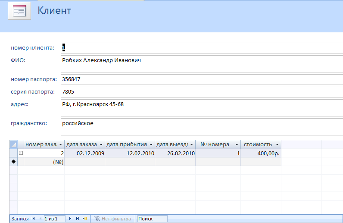343x223 pixels.
Task: Select the new record row asterisk selector
Action: (13, 162)
